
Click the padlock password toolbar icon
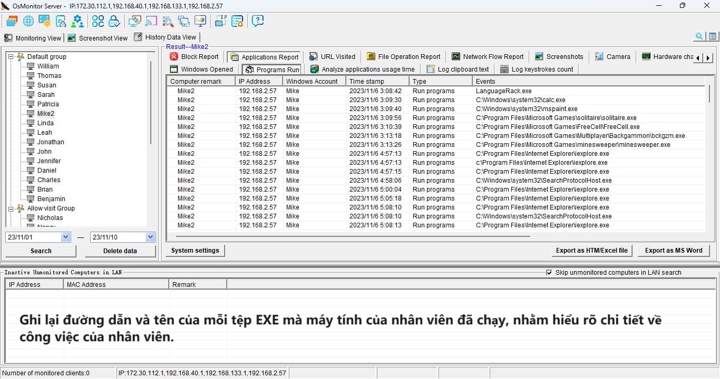[x=114, y=21]
